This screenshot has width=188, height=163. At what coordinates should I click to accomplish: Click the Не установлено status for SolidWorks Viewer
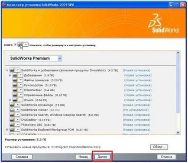136,110
